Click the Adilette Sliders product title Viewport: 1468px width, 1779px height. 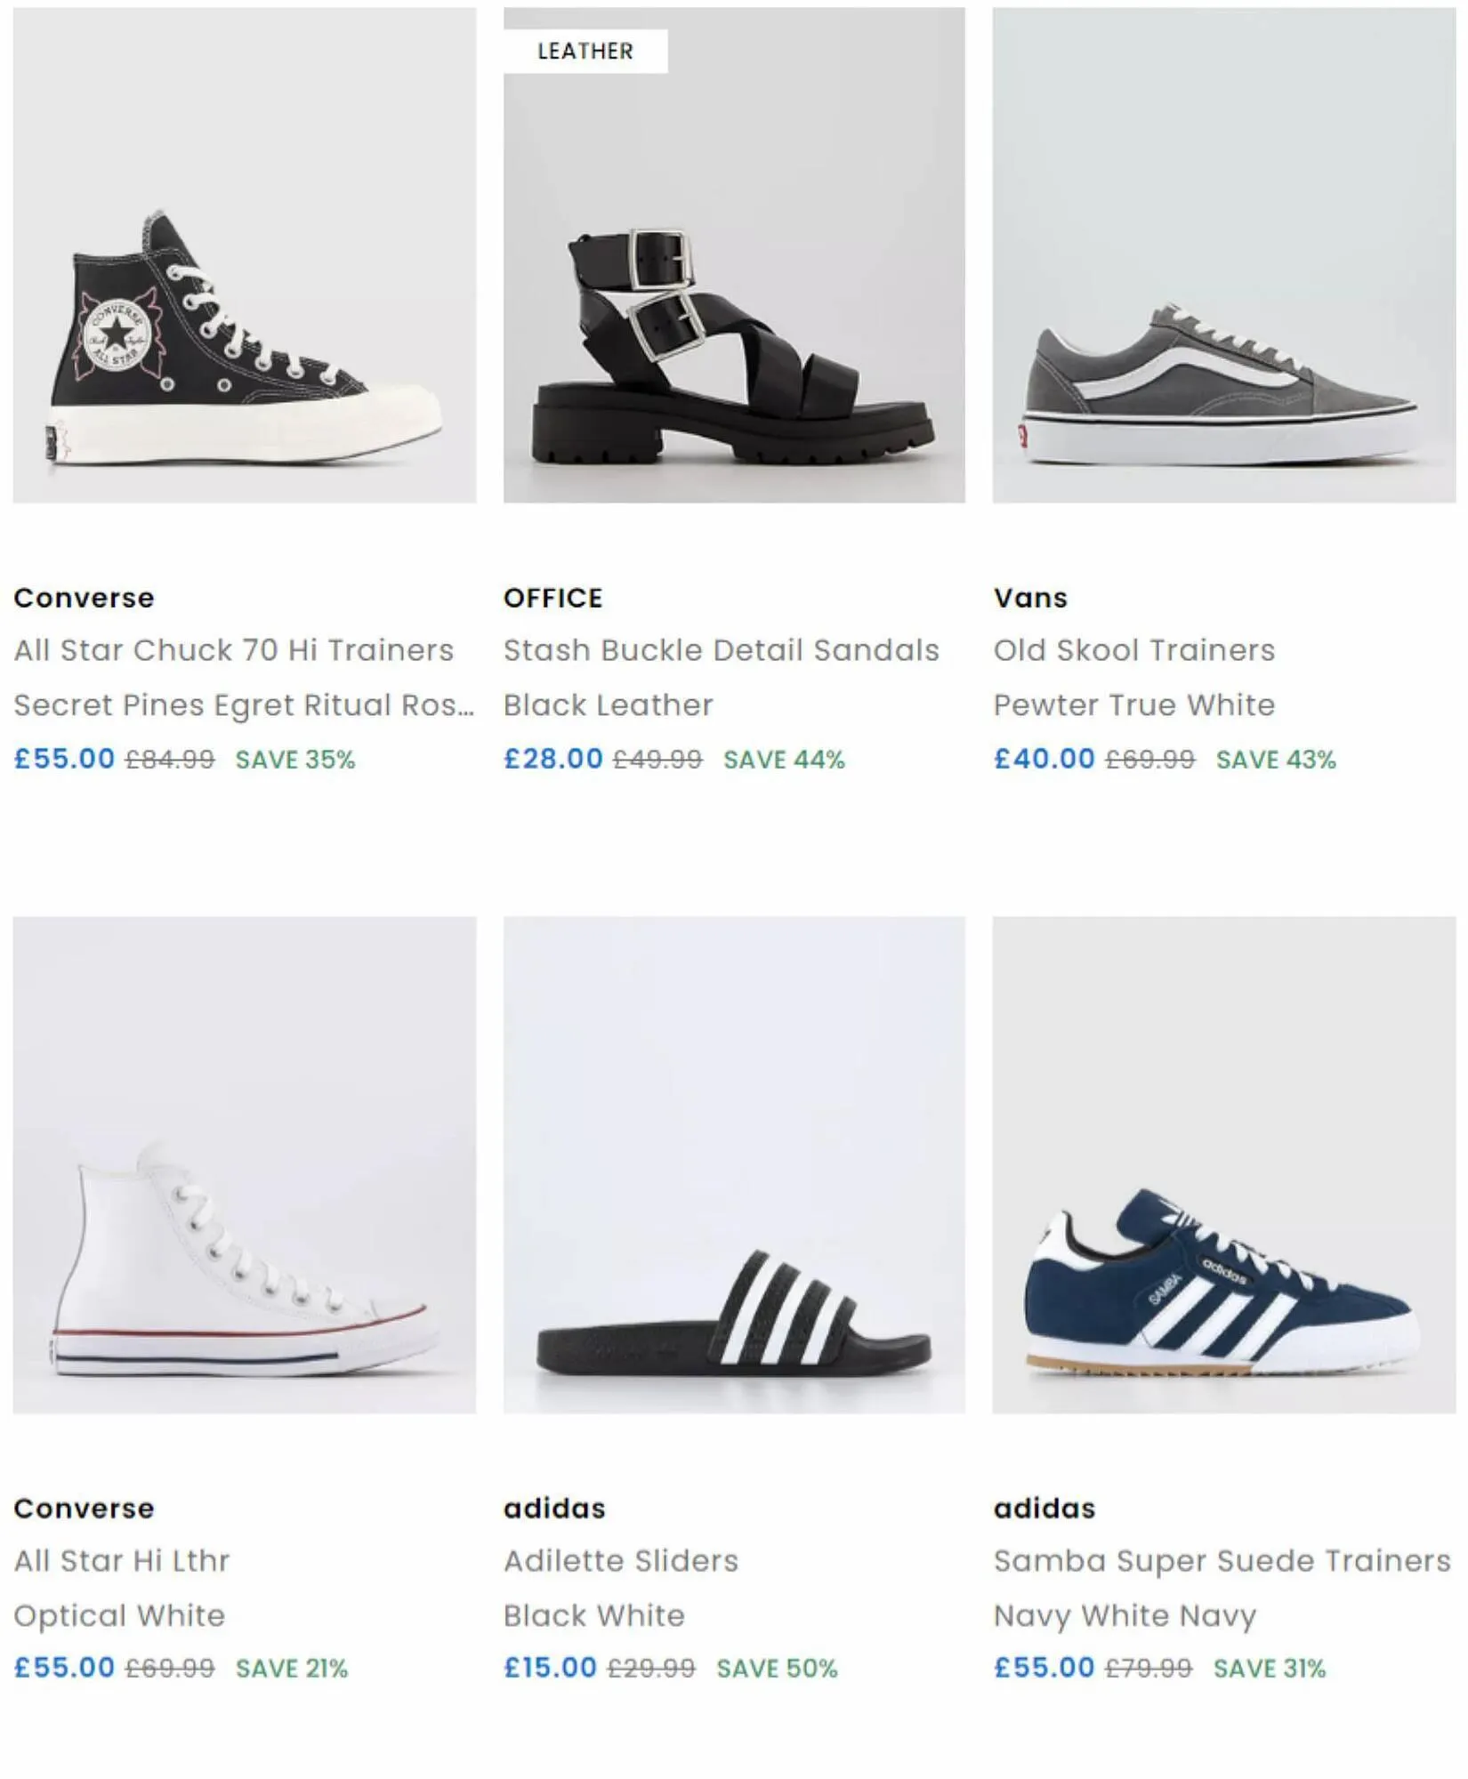pyautogui.click(x=621, y=1560)
